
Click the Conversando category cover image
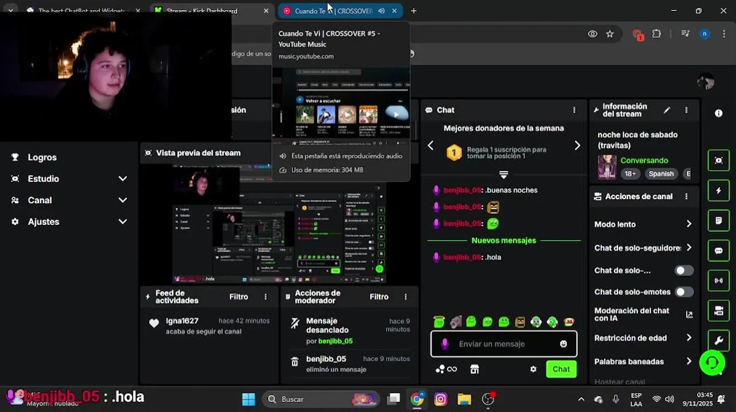607,167
